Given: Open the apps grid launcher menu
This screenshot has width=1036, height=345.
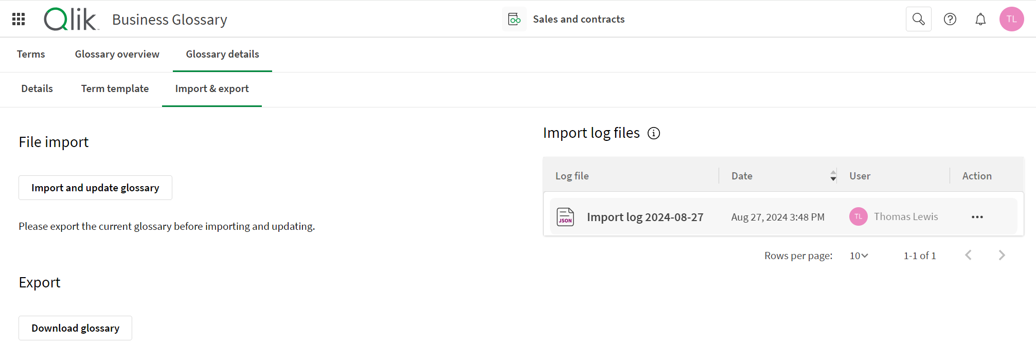Looking at the screenshot, I should (19, 19).
